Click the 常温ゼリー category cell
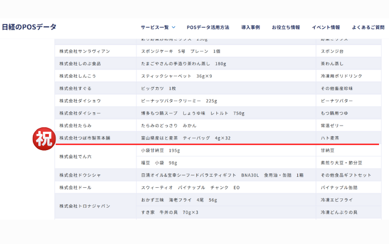The height and width of the screenshot is (244, 389). (348, 126)
